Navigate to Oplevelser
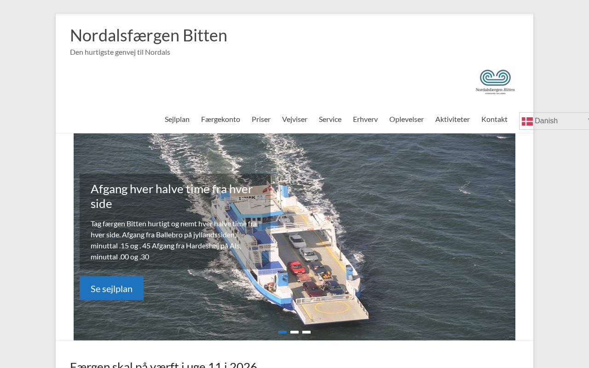The height and width of the screenshot is (368, 589). click(406, 119)
